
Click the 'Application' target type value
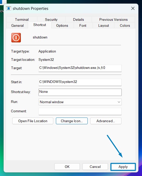[x=47, y=51]
